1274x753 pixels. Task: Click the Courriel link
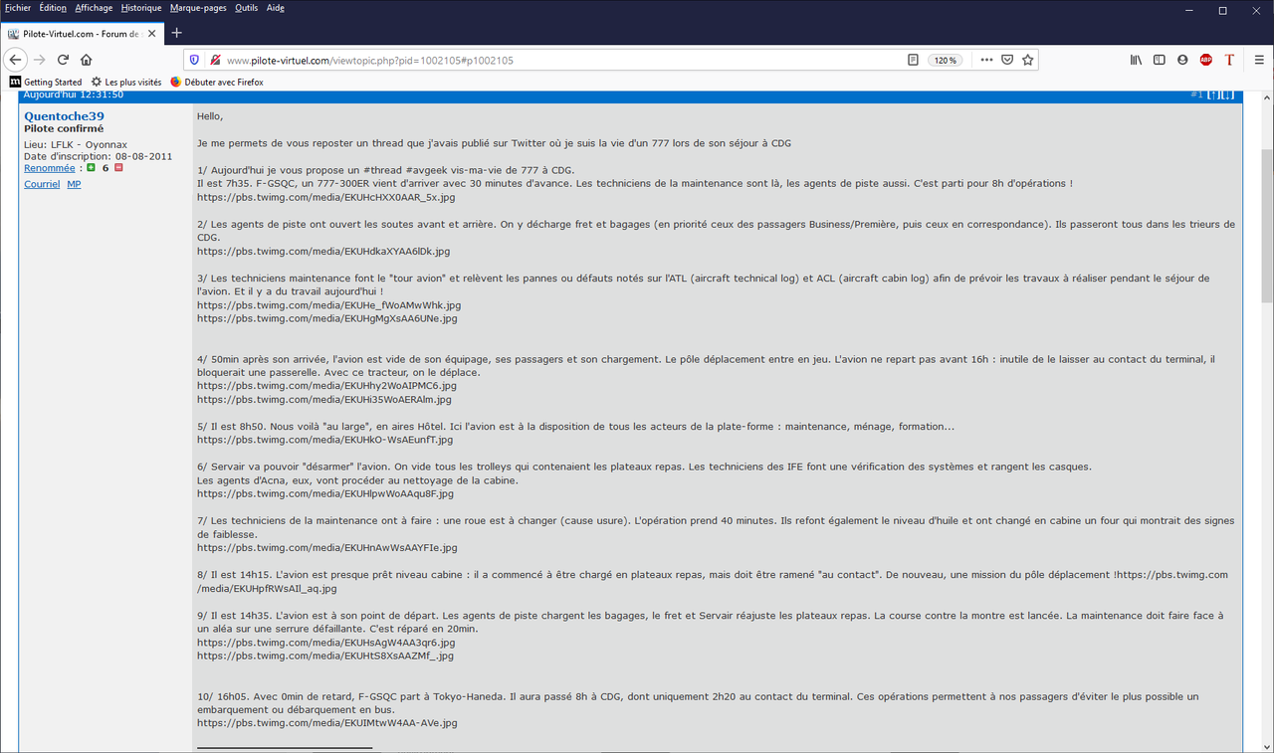(42, 184)
